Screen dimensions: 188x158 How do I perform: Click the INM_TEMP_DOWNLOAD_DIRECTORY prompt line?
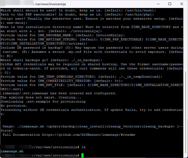[x=81, y=77]
